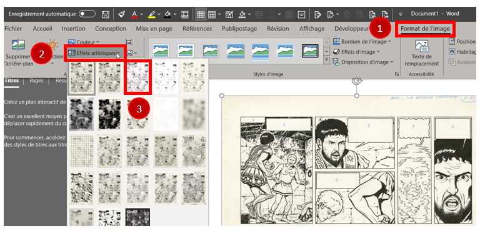
Task: Select the first artistic effect thumbnail (no effect)
Action: [x=81, y=77]
